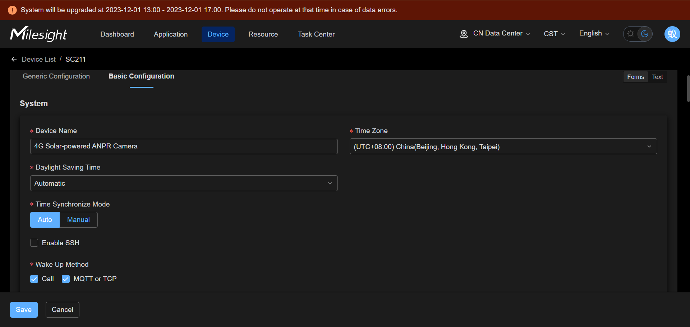Click the back arrow beside Device List

14,59
